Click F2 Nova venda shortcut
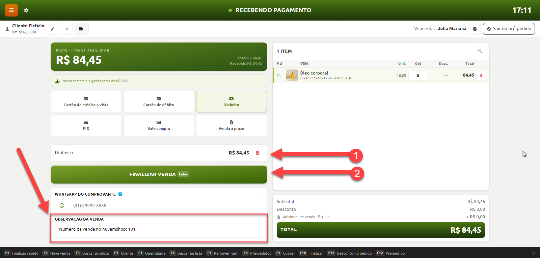Screen dimensions: 540x258 click(57, 253)
